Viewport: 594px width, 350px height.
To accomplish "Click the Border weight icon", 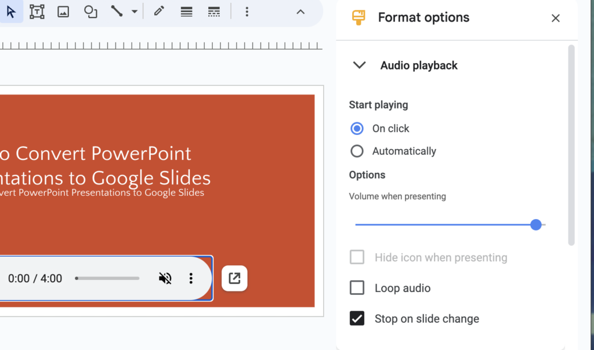I will pyautogui.click(x=186, y=12).
